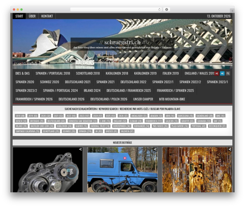The image size is (245, 207).
Task: Click the Donostia-San Sebastian tag
Action: pyautogui.click(x=82, y=121)
